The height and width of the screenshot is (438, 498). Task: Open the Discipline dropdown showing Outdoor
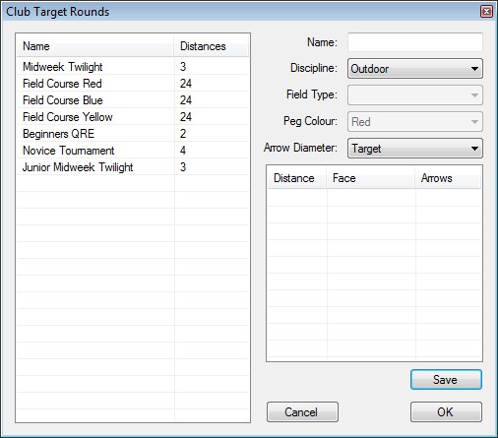[415, 69]
